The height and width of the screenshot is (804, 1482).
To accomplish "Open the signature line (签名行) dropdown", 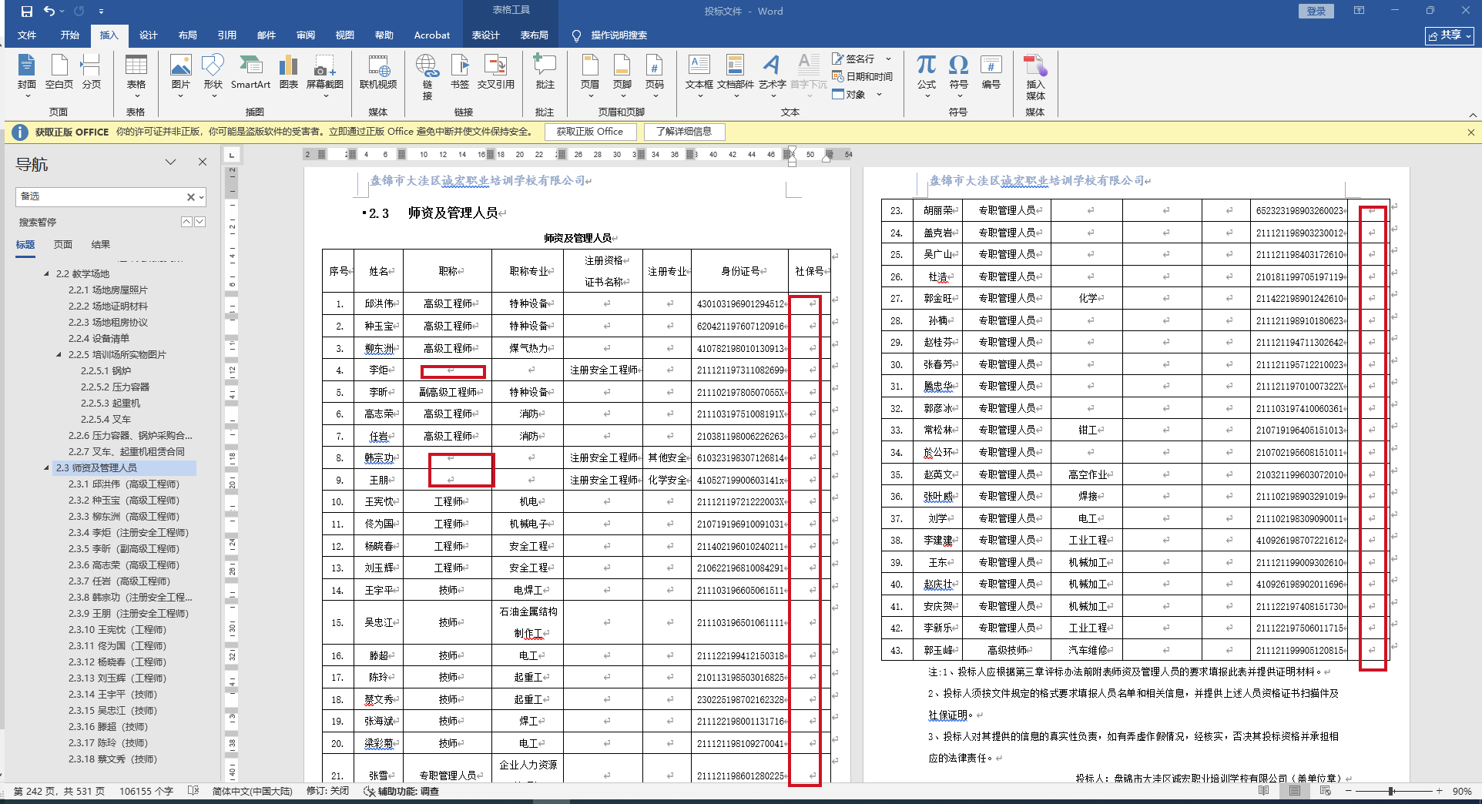I will (888, 59).
